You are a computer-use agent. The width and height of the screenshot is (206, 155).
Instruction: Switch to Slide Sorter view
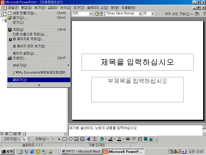point(15,134)
